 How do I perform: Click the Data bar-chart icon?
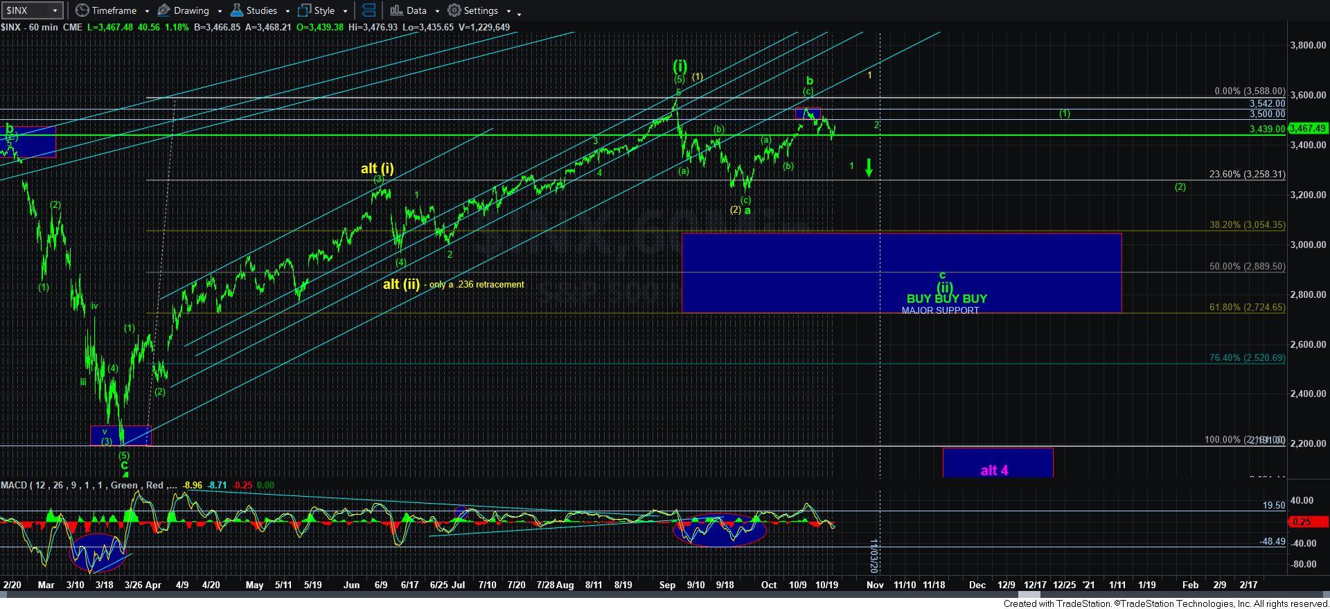396,10
